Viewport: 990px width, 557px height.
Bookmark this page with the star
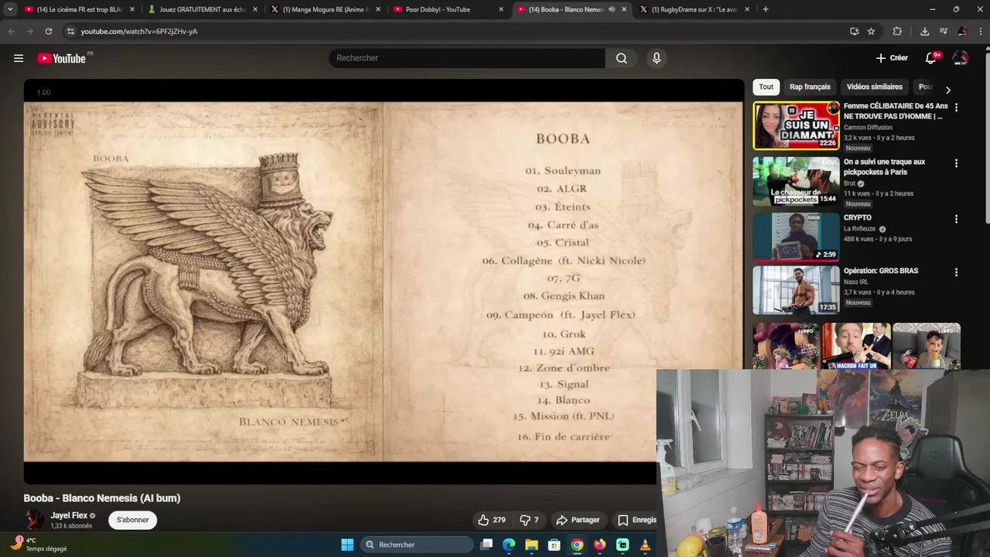pyautogui.click(x=871, y=31)
